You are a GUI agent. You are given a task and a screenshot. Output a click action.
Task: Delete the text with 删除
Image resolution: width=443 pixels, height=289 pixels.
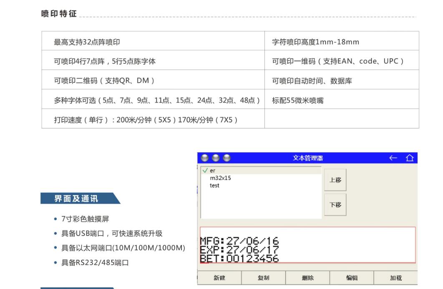pyautogui.click(x=308, y=278)
